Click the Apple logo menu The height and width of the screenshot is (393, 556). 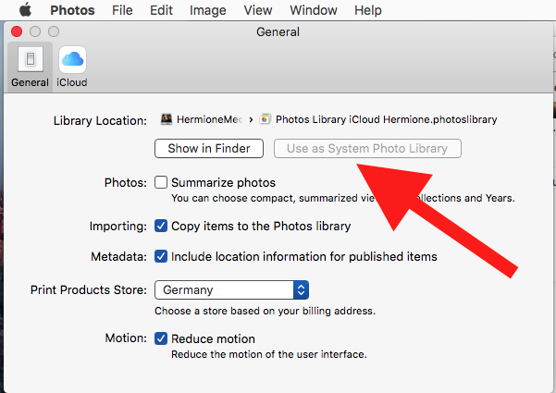coord(25,10)
